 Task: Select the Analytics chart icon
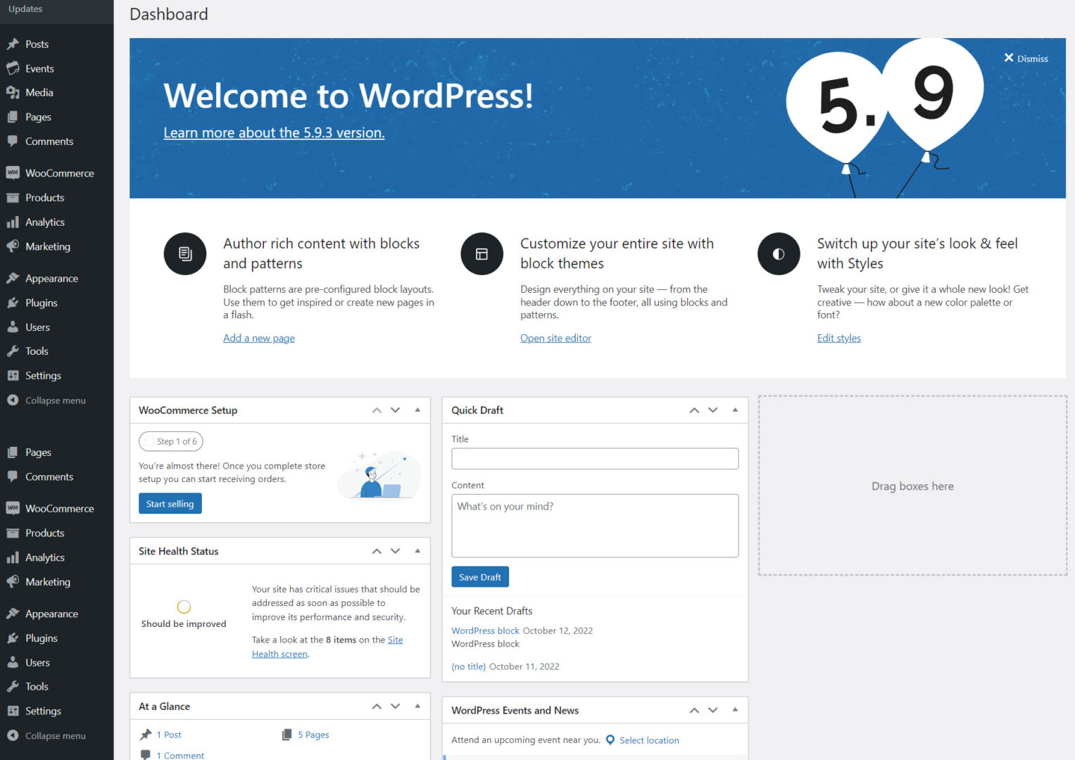(14, 222)
